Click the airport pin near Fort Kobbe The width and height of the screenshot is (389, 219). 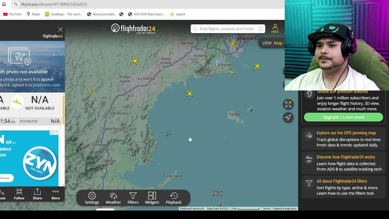click(x=217, y=62)
